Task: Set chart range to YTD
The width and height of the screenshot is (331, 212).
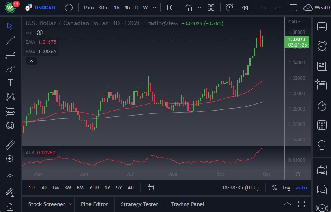Action: coord(94,188)
